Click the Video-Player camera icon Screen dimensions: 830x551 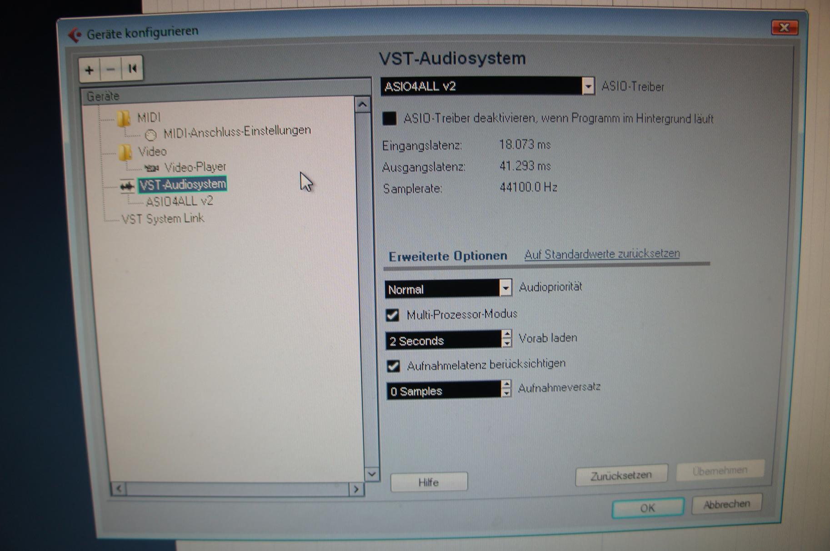[152, 169]
